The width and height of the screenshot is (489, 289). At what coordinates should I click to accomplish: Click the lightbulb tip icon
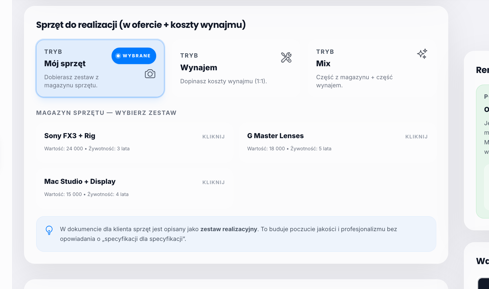49,230
